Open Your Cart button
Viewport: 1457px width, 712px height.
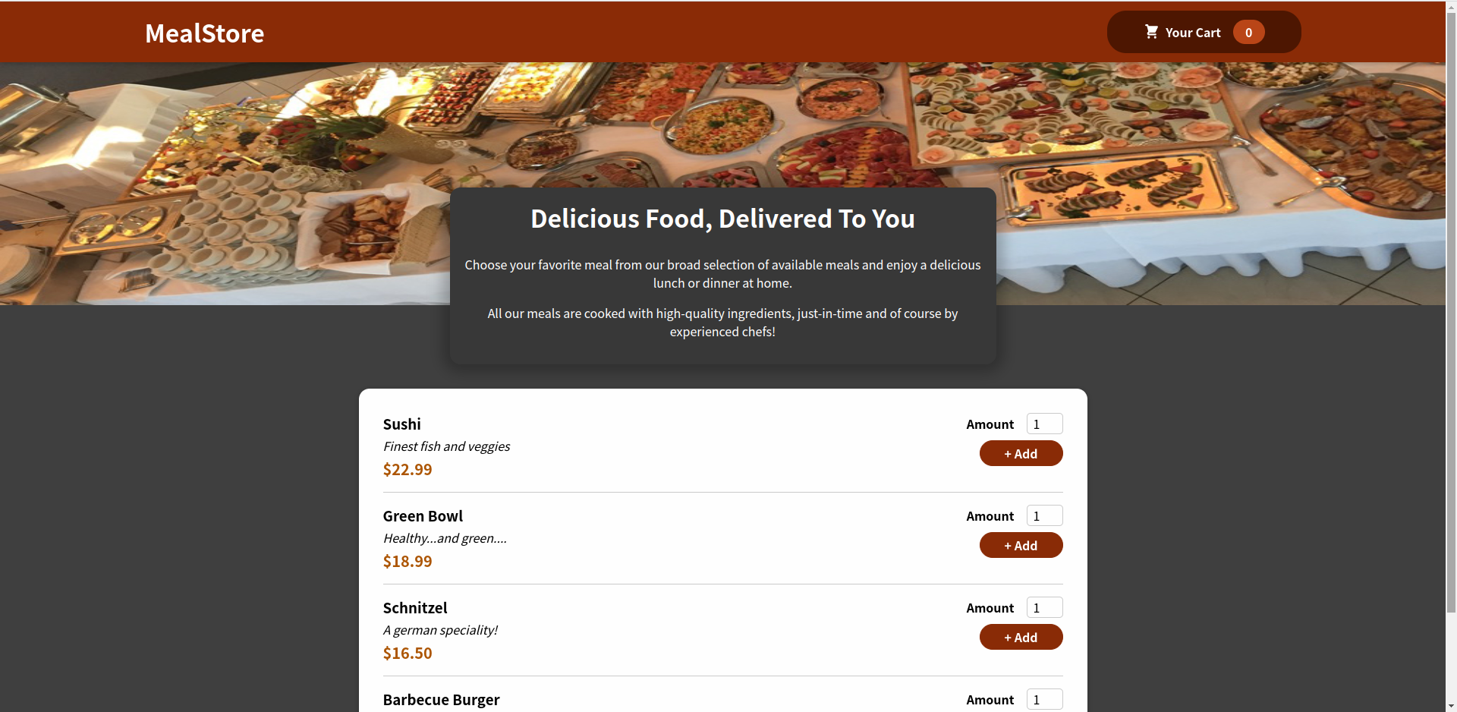click(1204, 32)
